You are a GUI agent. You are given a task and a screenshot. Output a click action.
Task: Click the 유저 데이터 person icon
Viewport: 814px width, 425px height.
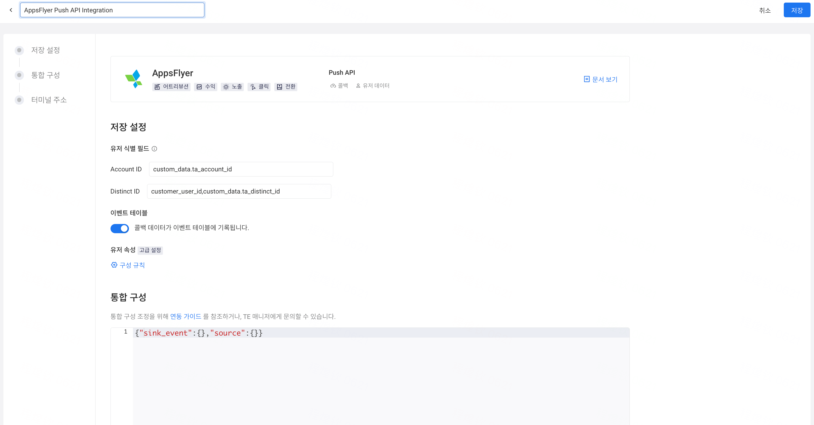[x=358, y=86]
